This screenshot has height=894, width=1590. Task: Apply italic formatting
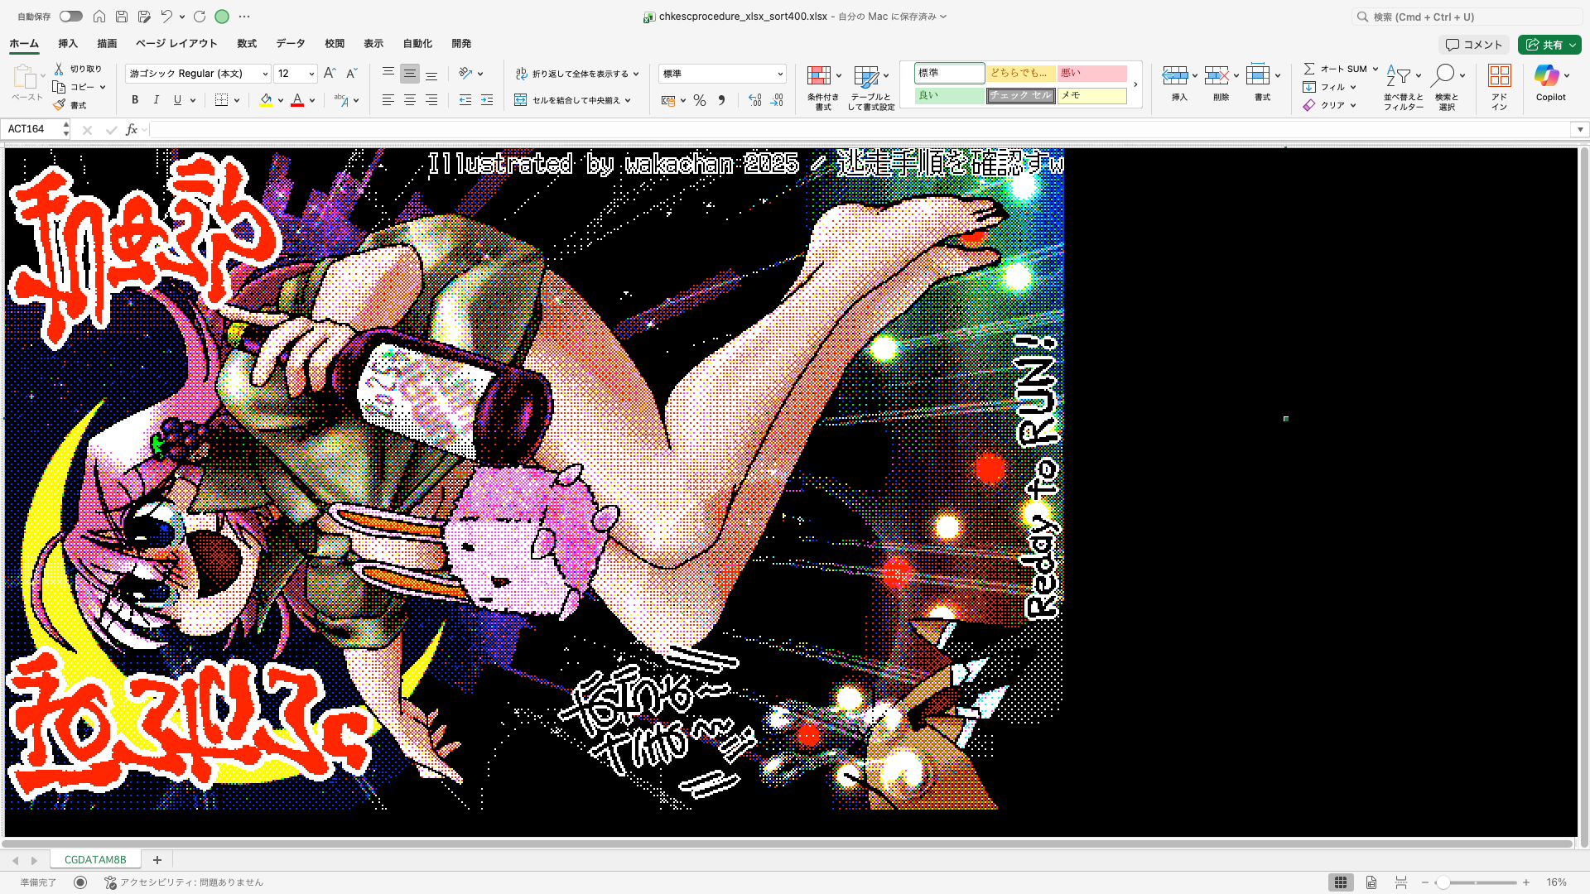click(156, 99)
